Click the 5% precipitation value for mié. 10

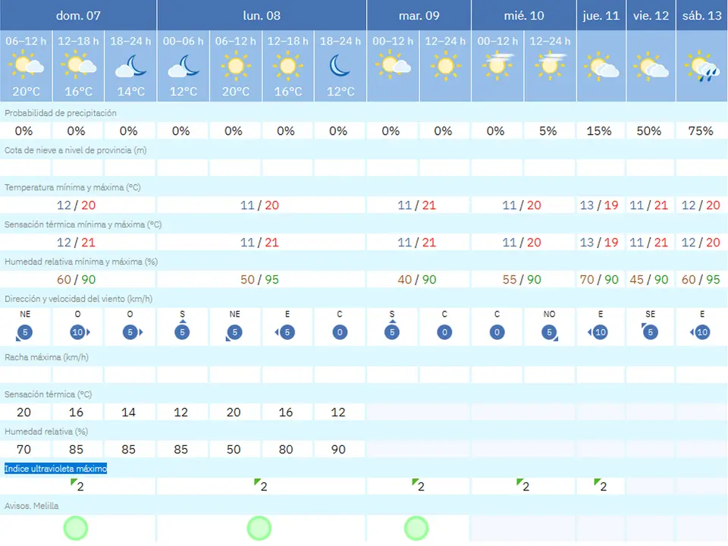click(548, 131)
